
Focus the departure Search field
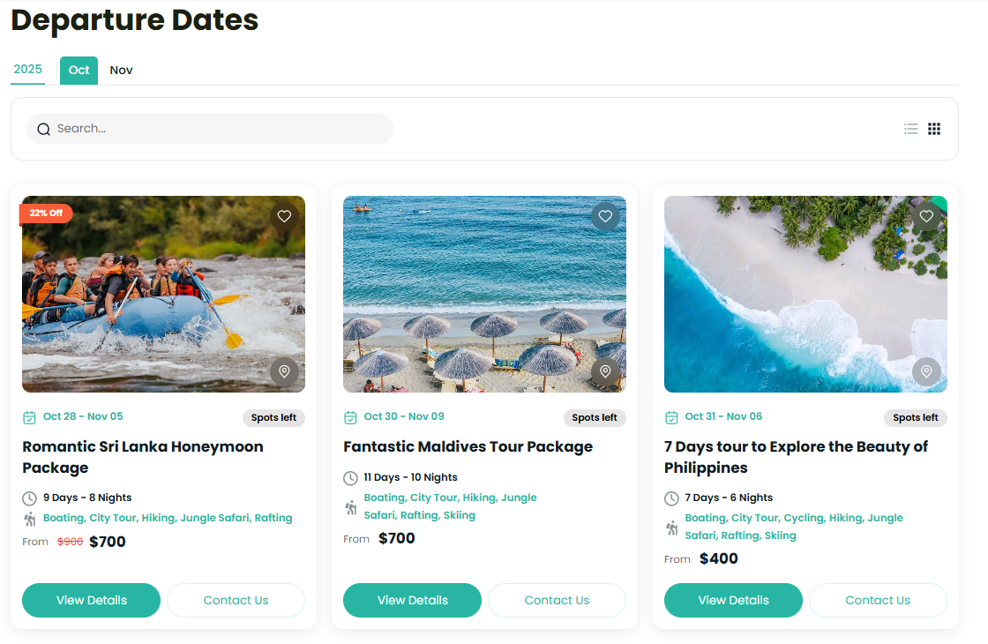(221, 129)
